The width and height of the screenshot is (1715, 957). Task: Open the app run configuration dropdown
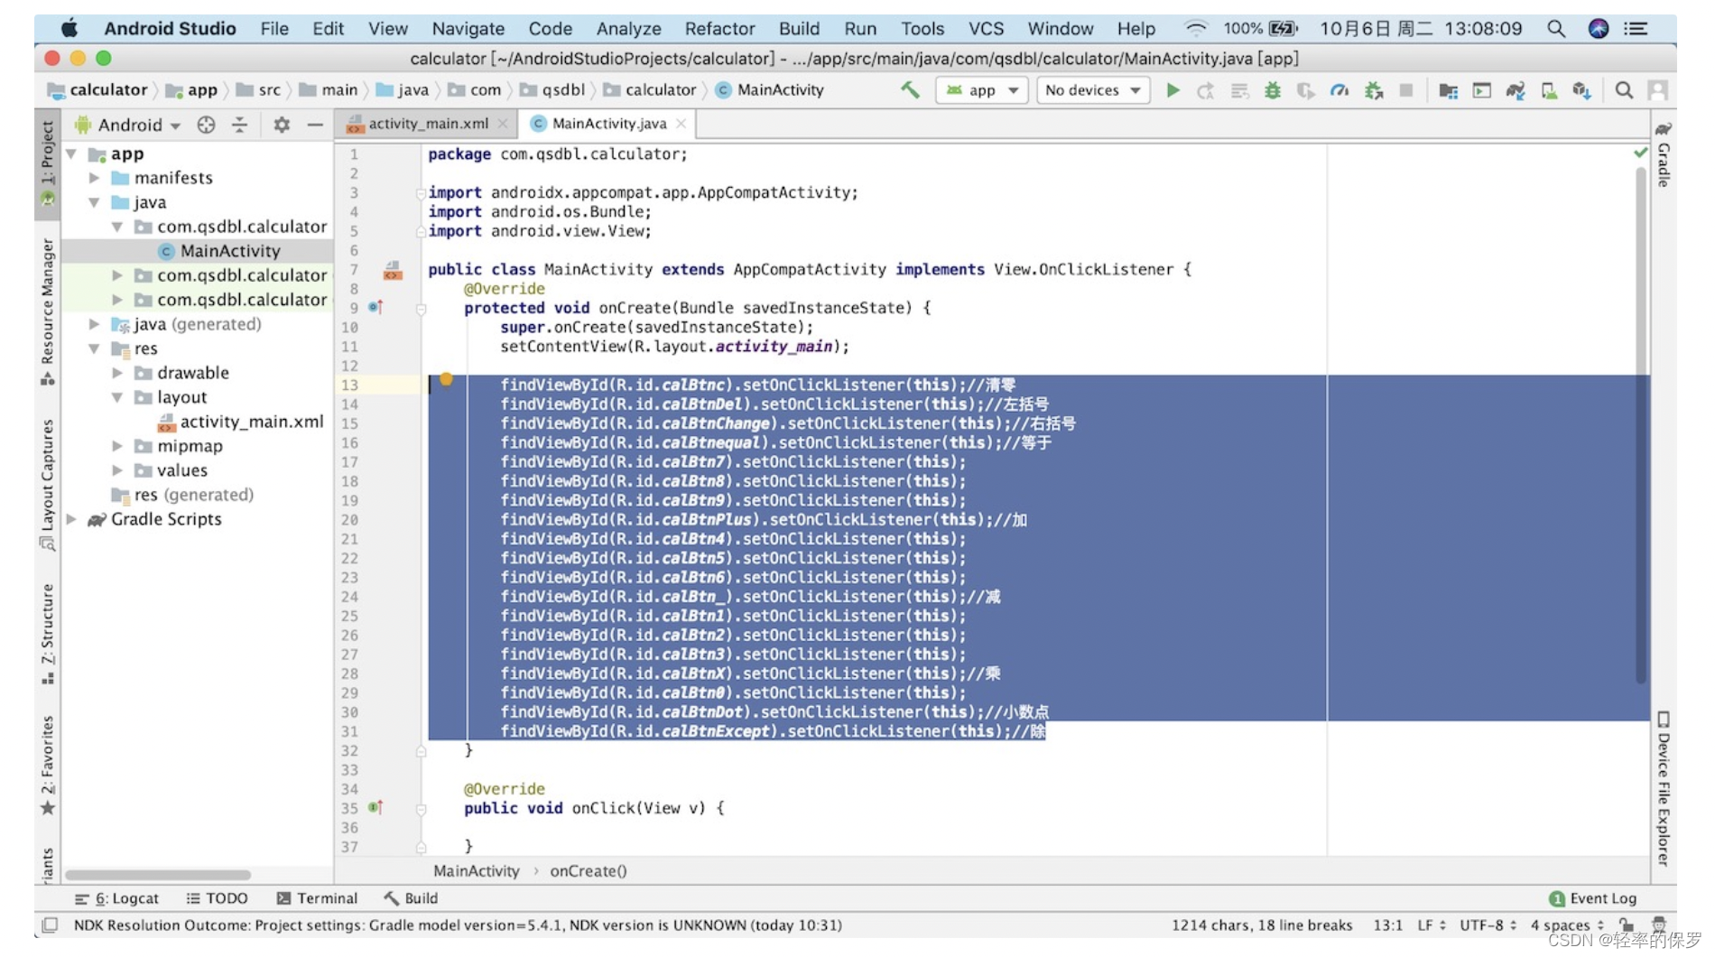pos(983,90)
